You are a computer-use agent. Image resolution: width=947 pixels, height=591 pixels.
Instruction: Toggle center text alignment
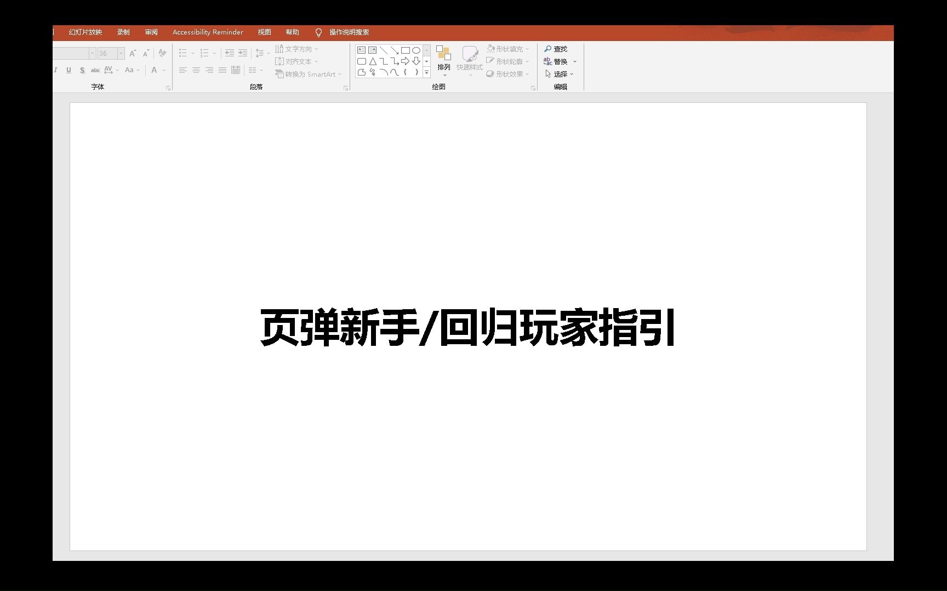click(x=196, y=70)
